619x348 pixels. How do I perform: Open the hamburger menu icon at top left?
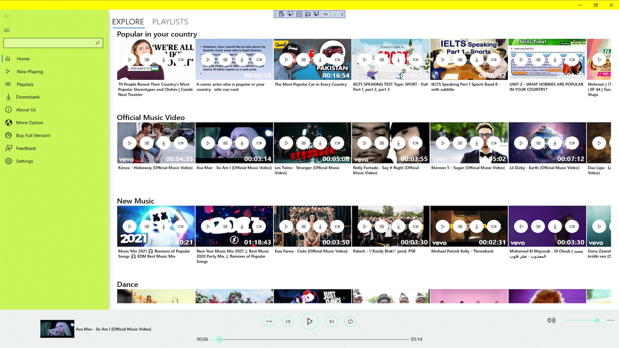[6, 30]
